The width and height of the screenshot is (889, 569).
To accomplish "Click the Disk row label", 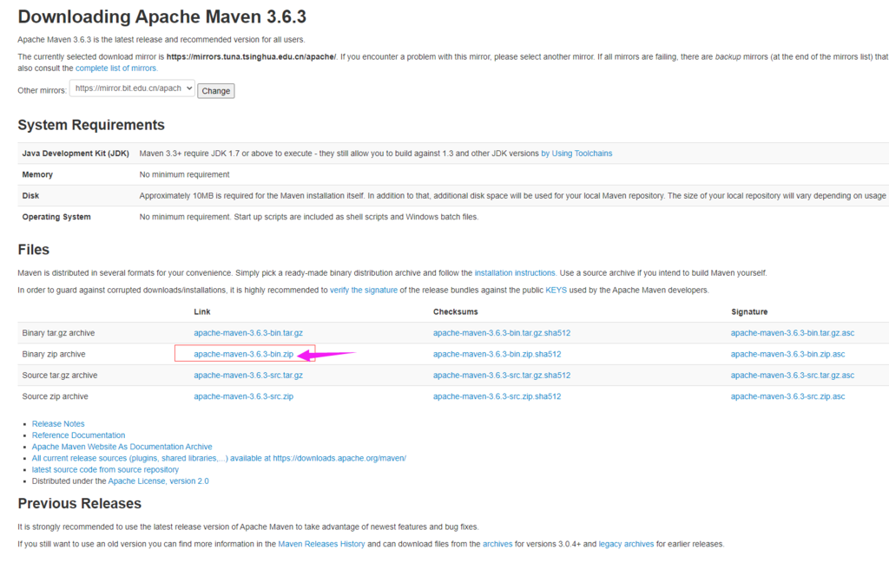I will (30, 195).
